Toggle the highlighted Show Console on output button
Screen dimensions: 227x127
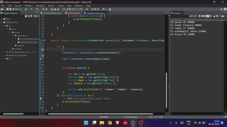coord(208,16)
